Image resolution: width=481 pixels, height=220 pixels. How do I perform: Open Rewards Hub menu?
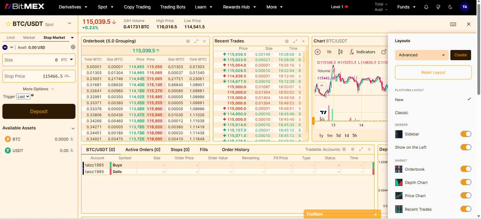pos(239,7)
